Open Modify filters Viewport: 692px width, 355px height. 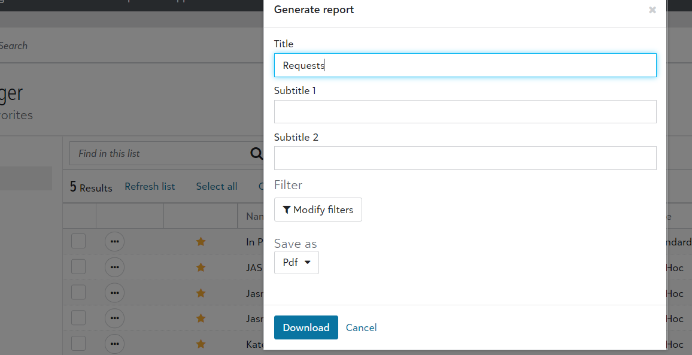tap(318, 210)
